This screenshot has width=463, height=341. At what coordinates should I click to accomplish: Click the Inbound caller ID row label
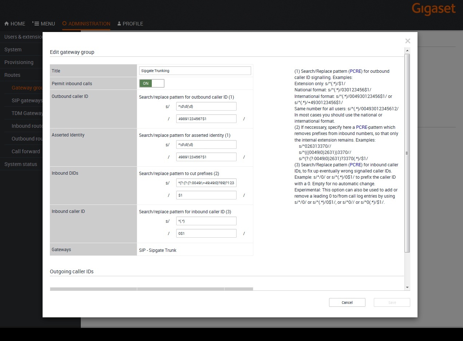coord(68,211)
